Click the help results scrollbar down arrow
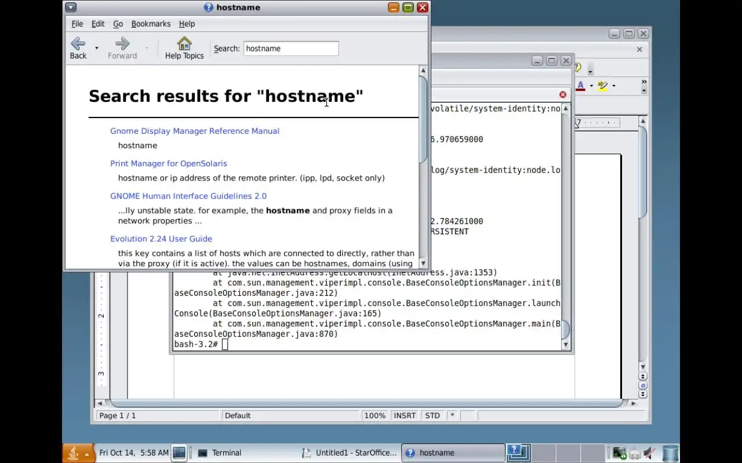 [x=423, y=263]
